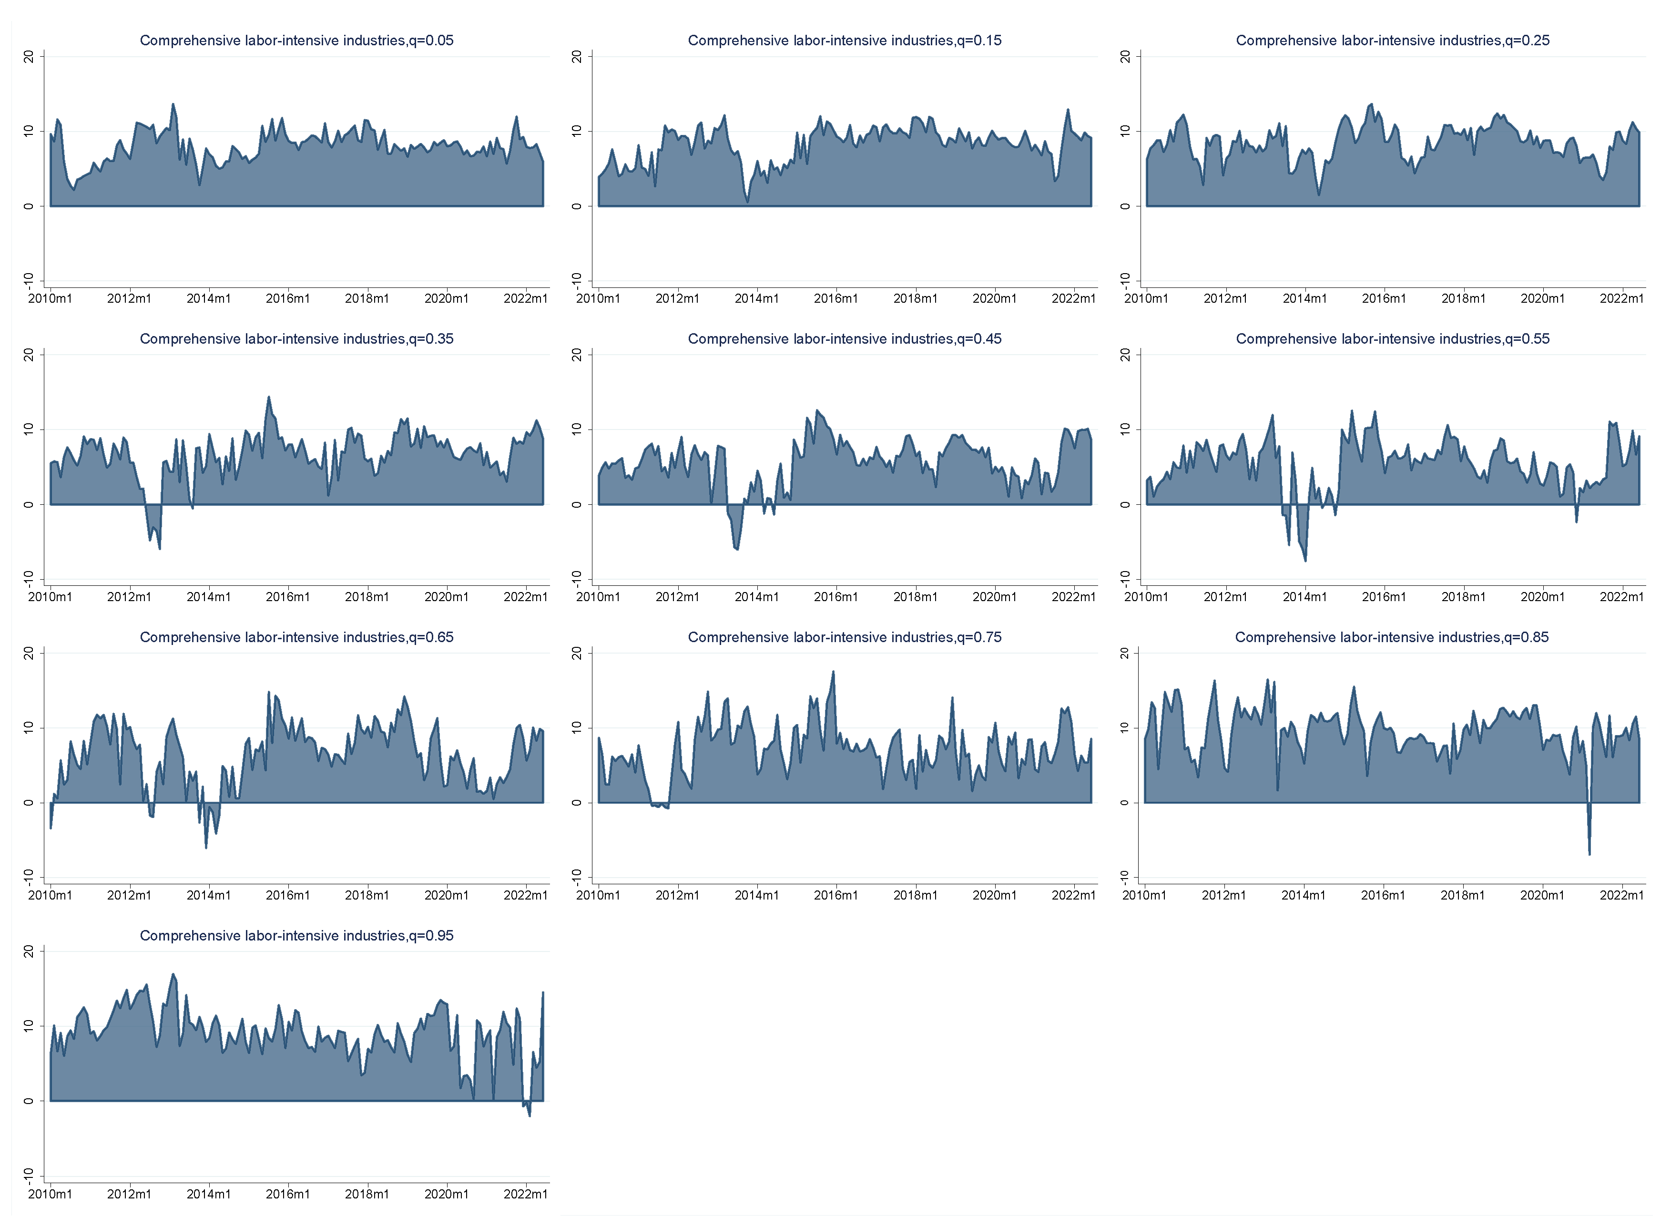The height and width of the screenshot is (1217, 1671).
Task: Click the q=0.35 chart title
Action: point(296,339)
